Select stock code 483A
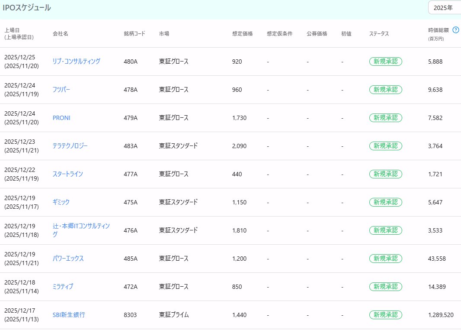This screenshot has height=330, width=461. 131,146
